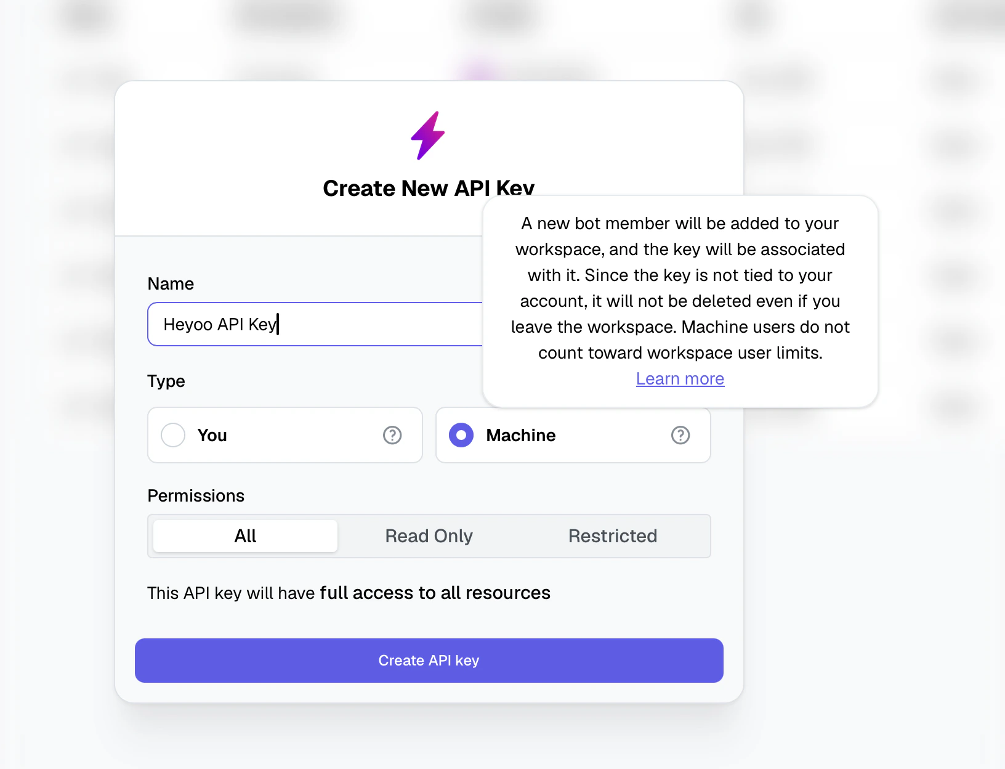This screenshot has width=1005, height=769.
Task: Click the Type section label
Action: pos(166,381)
